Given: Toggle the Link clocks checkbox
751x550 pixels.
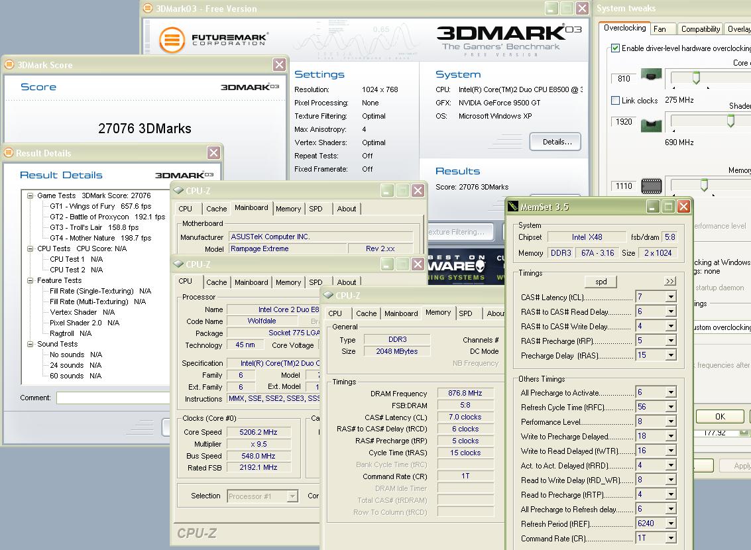Looking at the screenshot, I should (616, 100).
